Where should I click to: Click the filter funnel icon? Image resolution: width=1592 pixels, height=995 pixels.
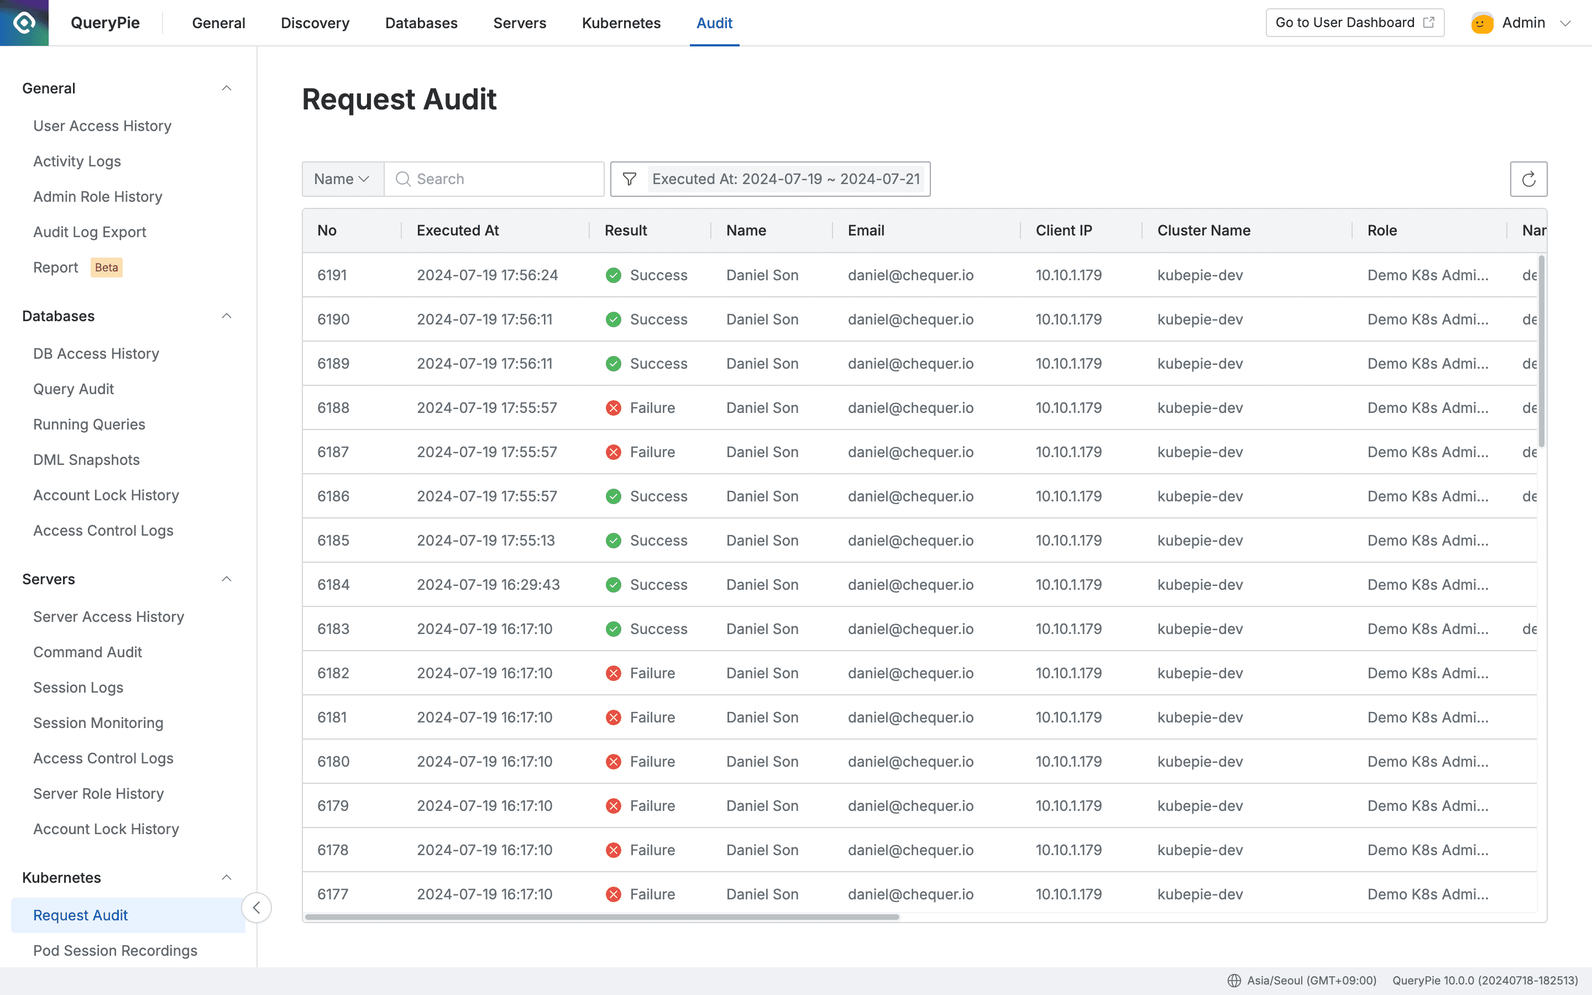click(629, 179)
